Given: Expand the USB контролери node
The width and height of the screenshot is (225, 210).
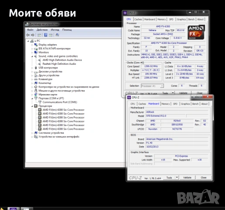Looking at the screenshot, I should pos(32,68).
